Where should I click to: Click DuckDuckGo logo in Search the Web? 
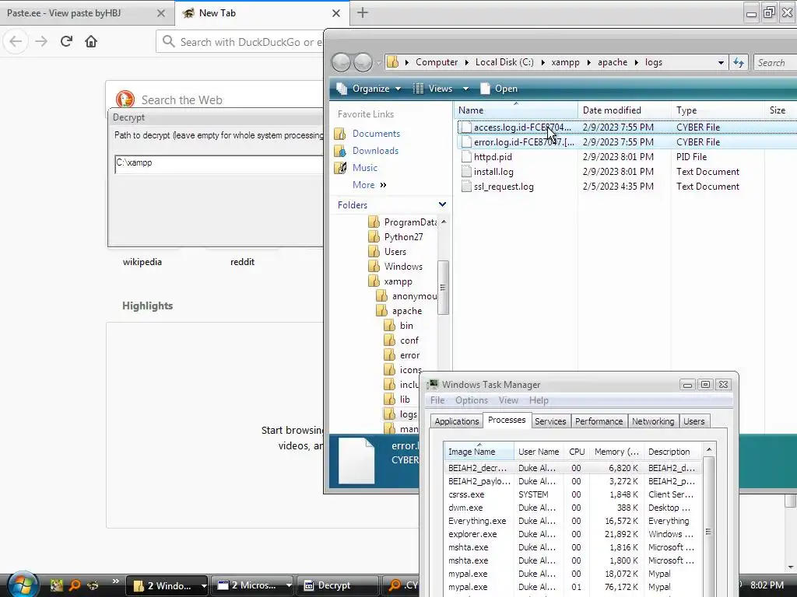(x=125, y=99)
